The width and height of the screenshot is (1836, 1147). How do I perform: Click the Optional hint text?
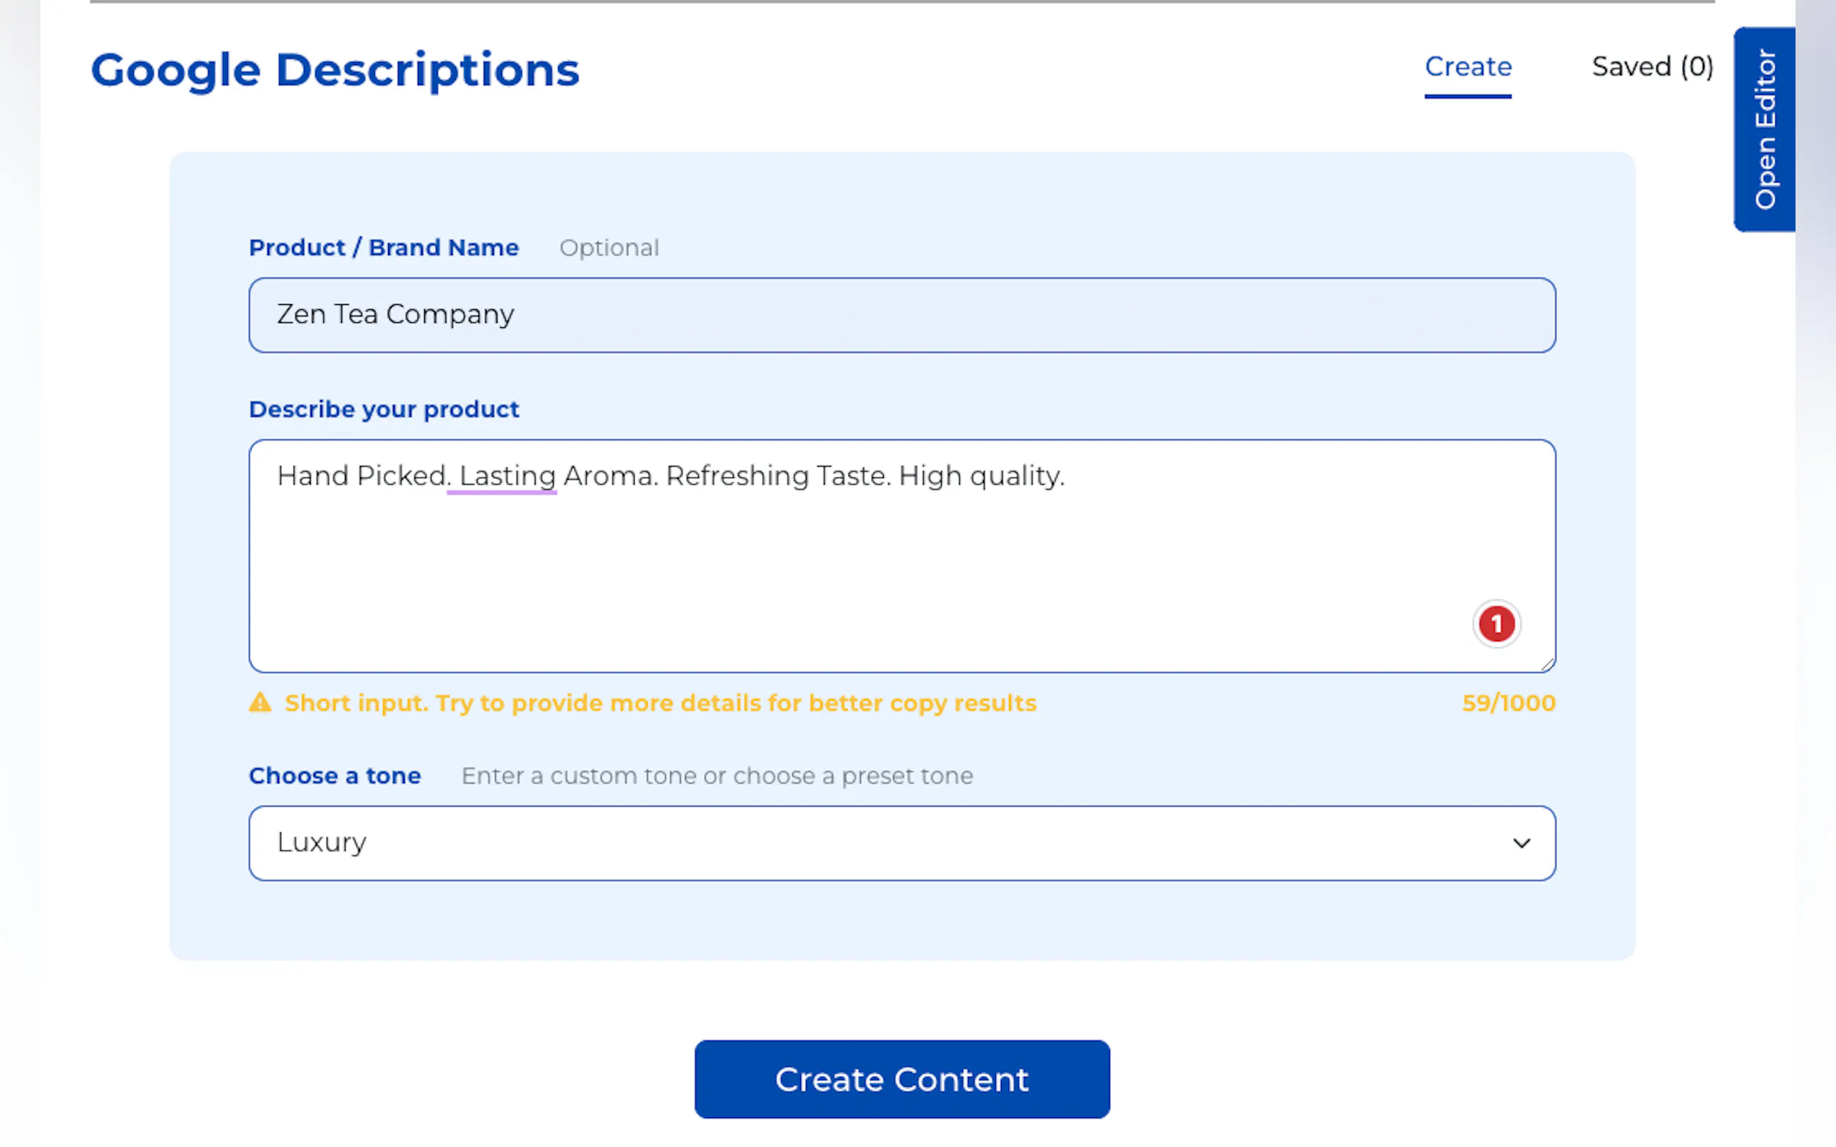coord(609,248)
